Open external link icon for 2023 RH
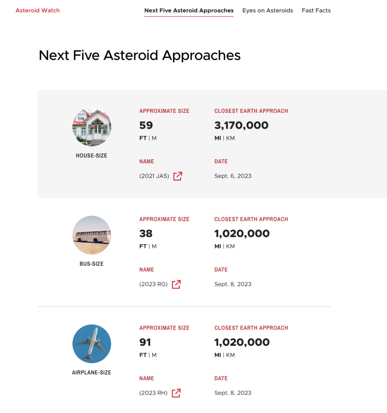The width and height of the screenshot is (387, 413). coord(176,393)
